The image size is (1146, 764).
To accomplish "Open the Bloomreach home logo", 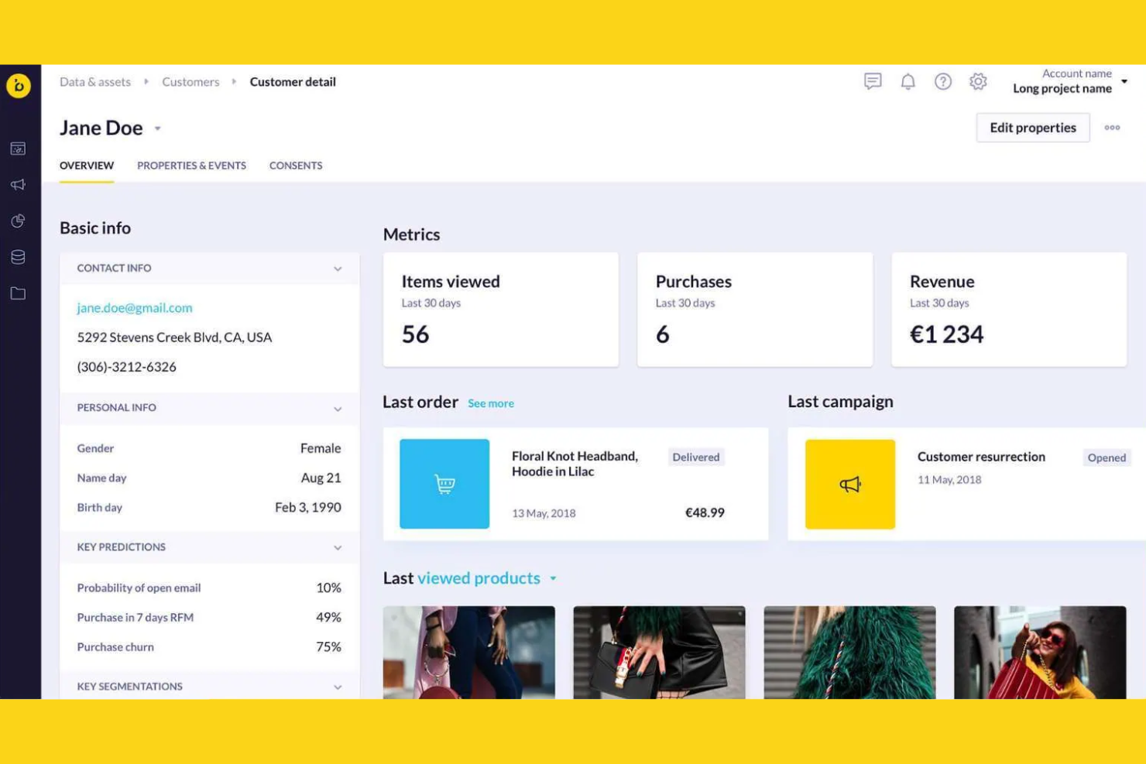I will [17, 86].
